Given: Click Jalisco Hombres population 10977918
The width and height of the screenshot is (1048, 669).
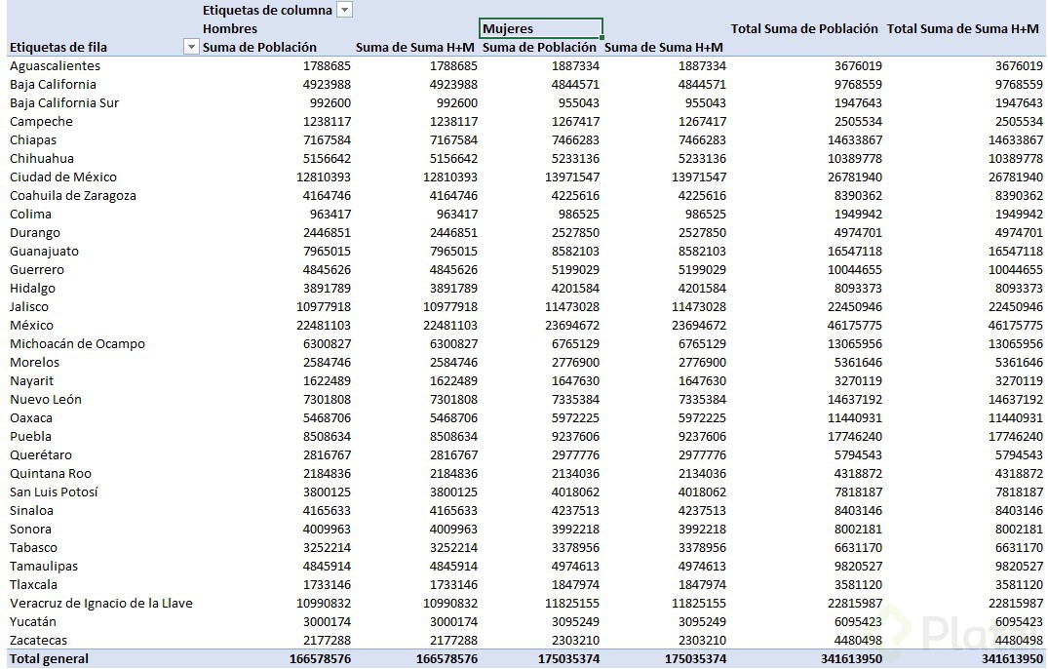Looking at the screenshot, I should pos(324,307).
